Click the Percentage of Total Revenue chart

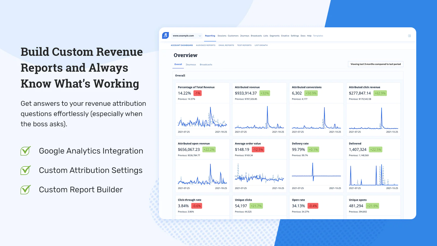202,117
